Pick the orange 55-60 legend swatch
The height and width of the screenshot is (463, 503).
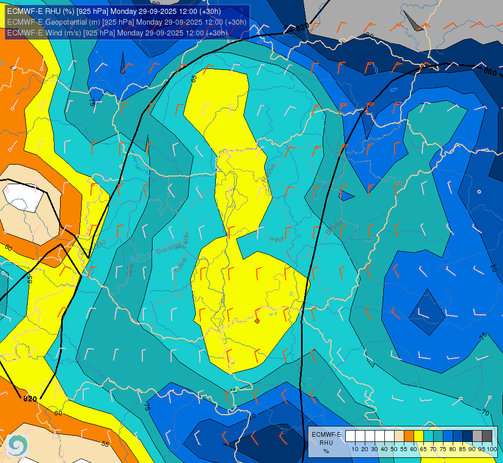[x=409, y=436]
